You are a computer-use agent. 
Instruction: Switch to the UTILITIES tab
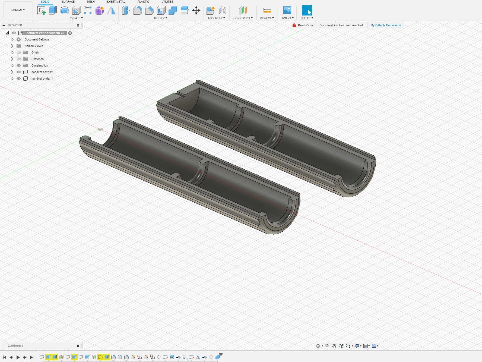[x=167, y=2]
